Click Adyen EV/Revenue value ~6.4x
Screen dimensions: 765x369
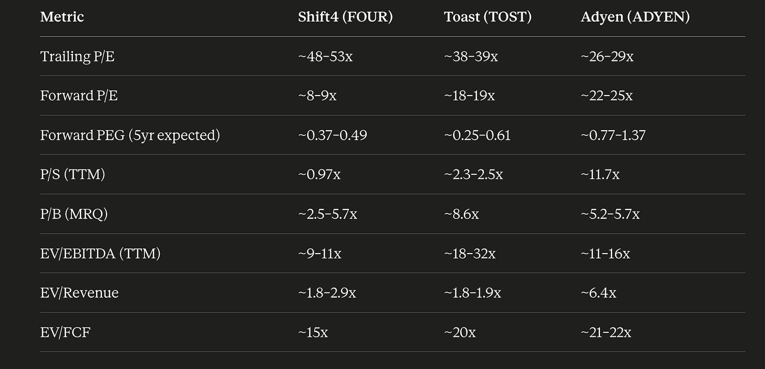coord(598,293)
